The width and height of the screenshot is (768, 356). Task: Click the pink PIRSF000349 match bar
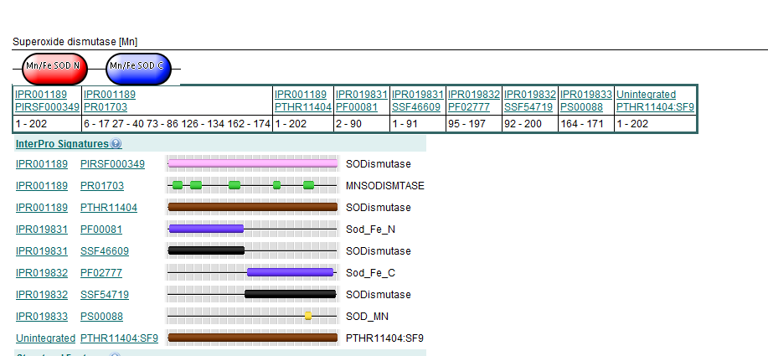[x=253, y=163]
